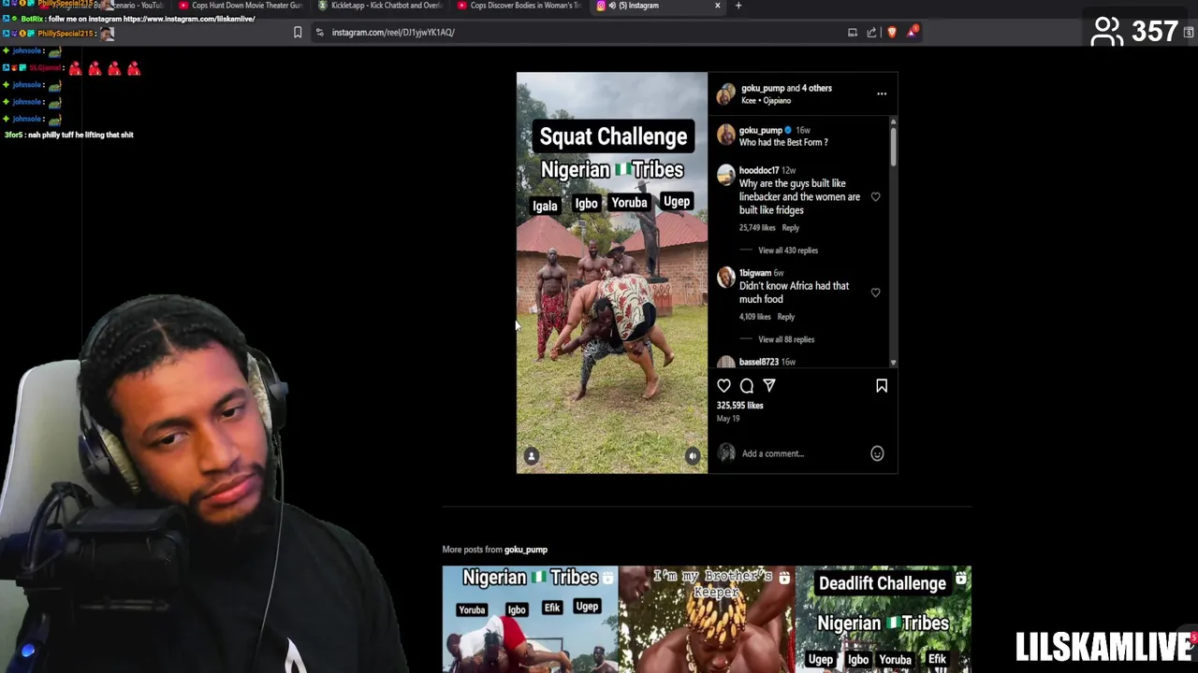
Task: Open I'm my Brother's Keeper thumbnail
Action: [707, 619]
